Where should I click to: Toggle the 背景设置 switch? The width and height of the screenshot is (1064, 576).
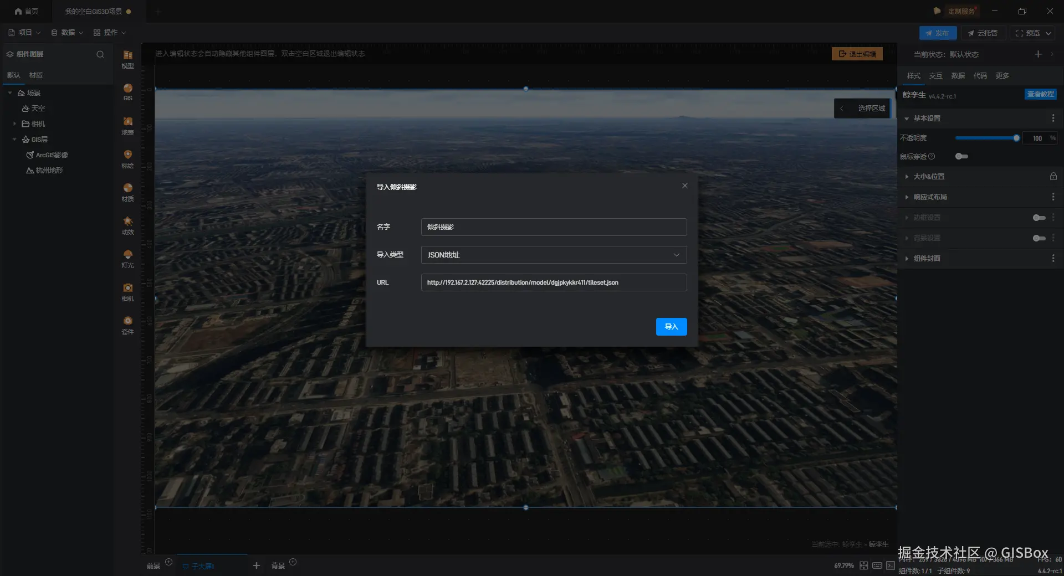[x=1039, y=239]
